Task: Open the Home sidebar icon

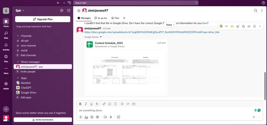Action: pos(6,22)
